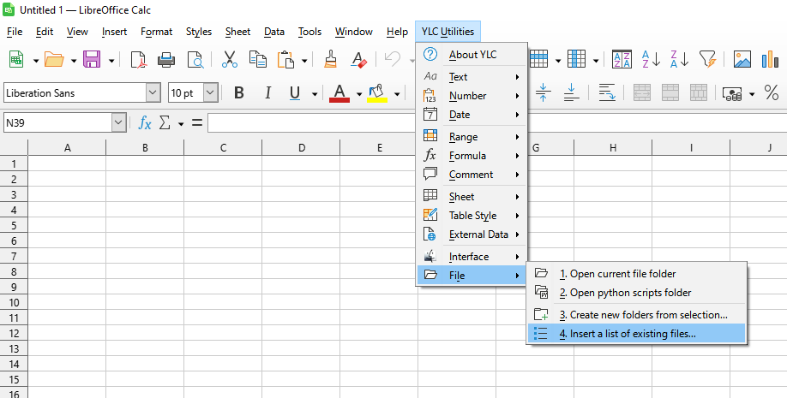
Task: Toggle Bold formatting
Action: (x=239, y=92)
